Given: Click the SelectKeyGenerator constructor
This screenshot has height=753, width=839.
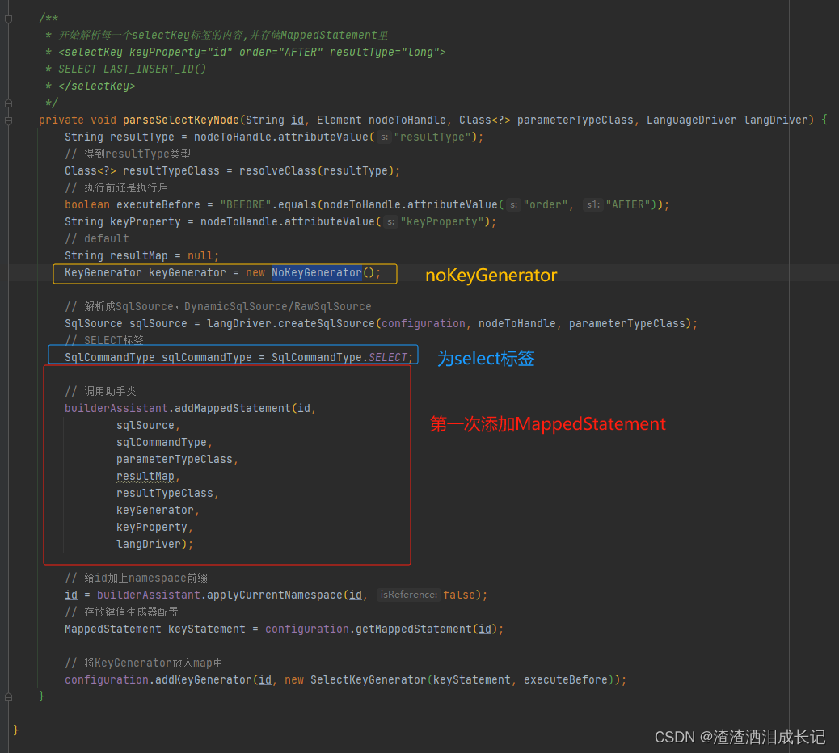Looking at the screenshot, I should point(368,679).
